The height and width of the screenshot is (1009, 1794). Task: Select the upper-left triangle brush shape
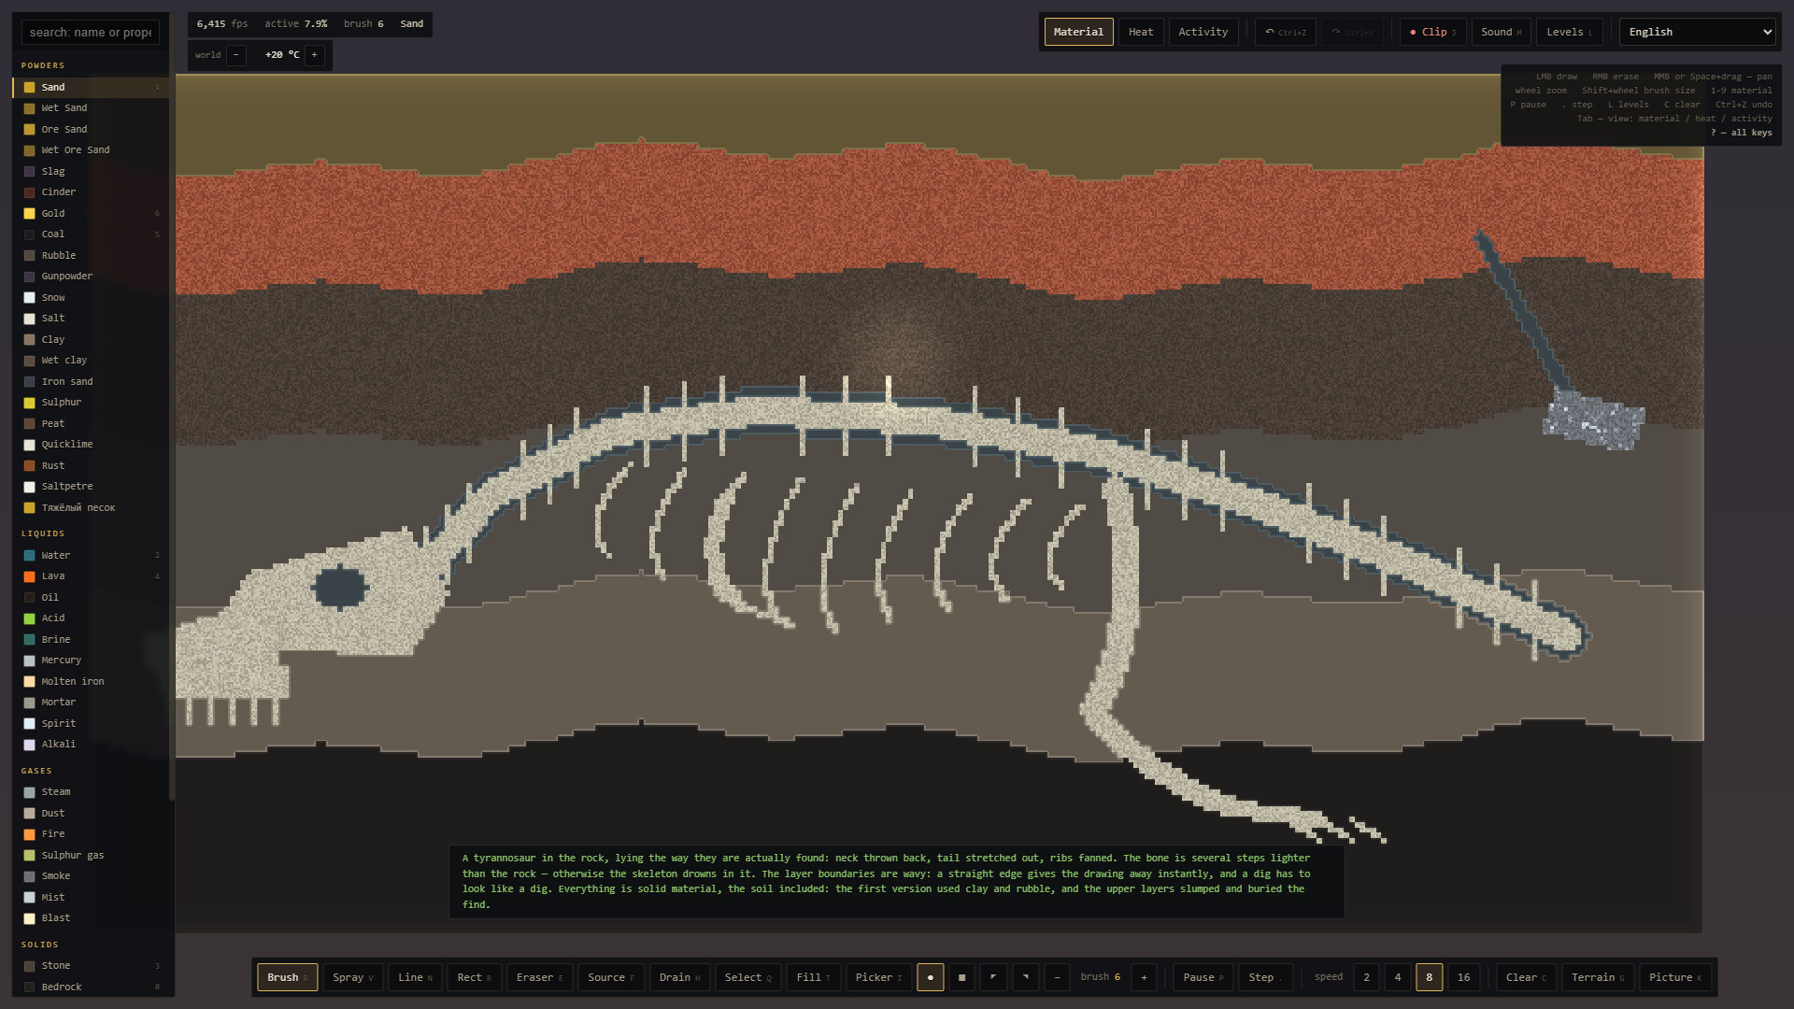click(993, 977)
